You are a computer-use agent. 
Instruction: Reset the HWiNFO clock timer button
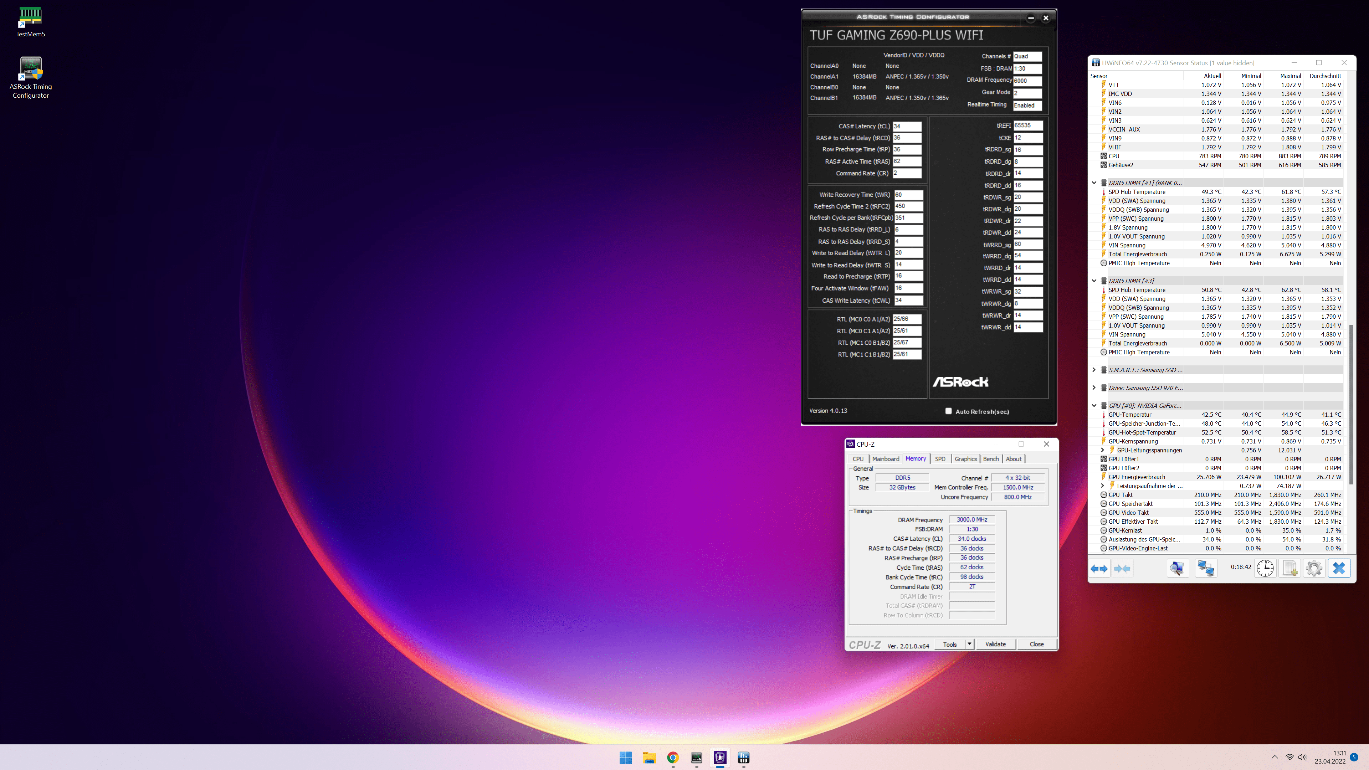point(1265,568)
